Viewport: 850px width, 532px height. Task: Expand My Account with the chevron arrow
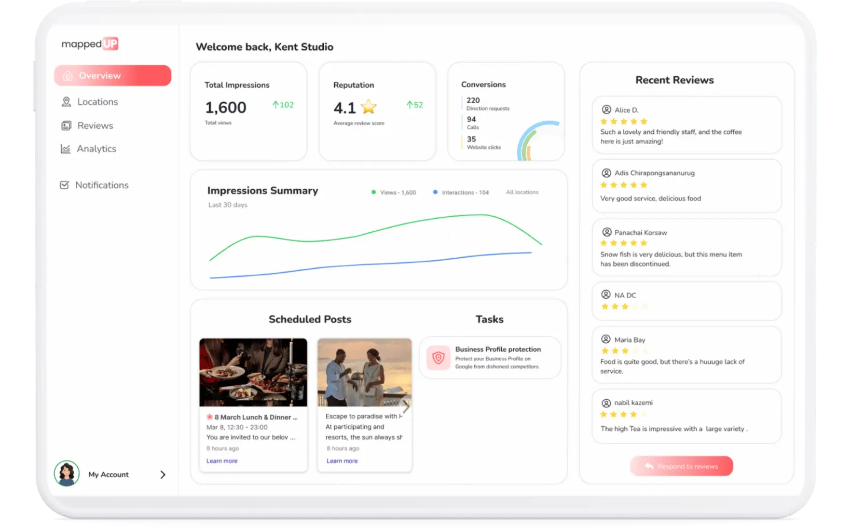[163, 474]
